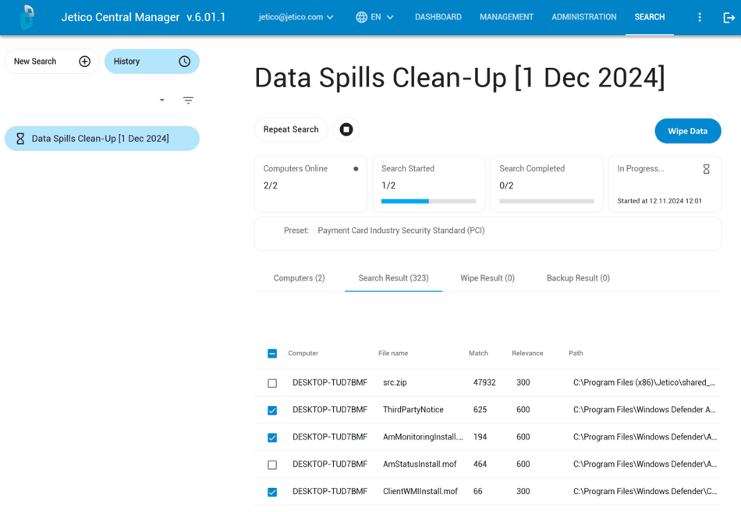Screen dimensions: 741x512
Task: Open the Backup Result (0) tab
Action: 579,278
